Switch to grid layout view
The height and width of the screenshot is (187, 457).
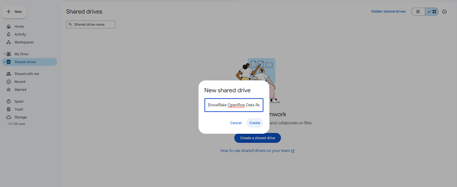[432, 12]
